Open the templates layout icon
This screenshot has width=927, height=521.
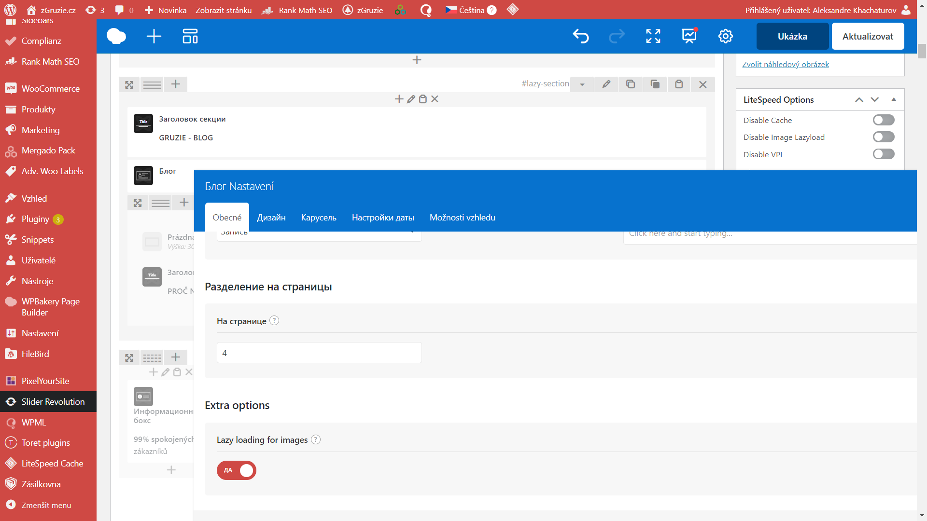[x=190, y=36]
